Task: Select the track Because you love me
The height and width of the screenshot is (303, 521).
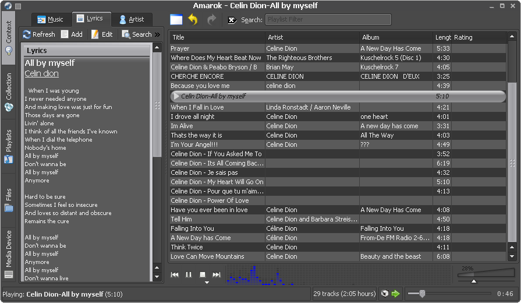Action: 338,86
